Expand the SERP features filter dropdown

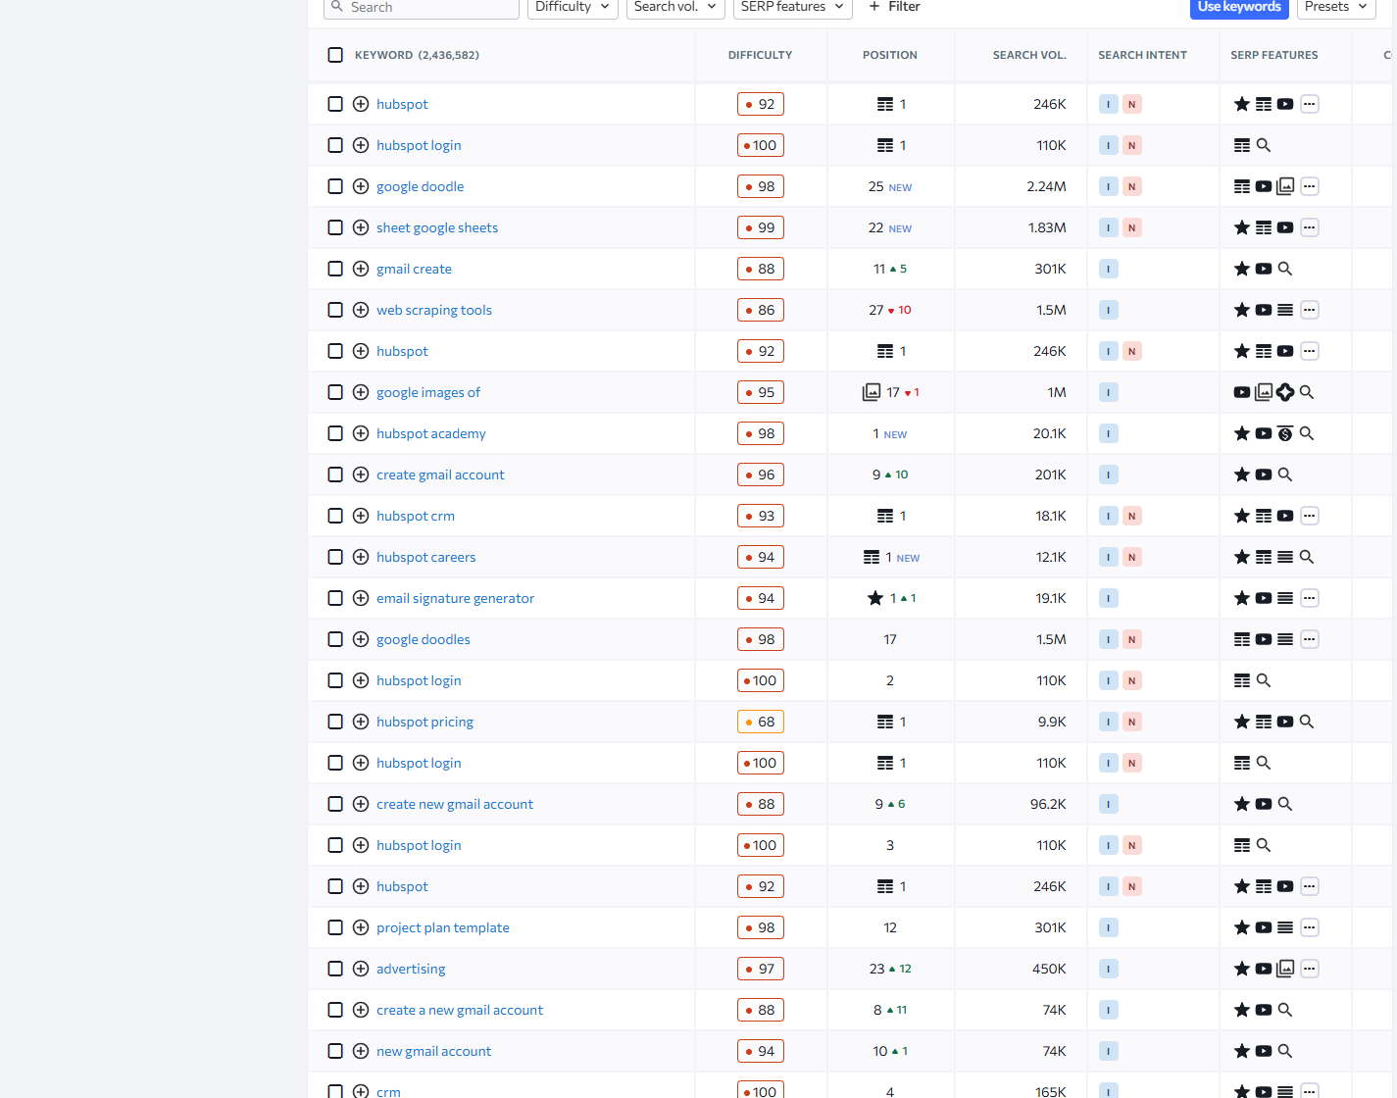click(x=792, y=7)
